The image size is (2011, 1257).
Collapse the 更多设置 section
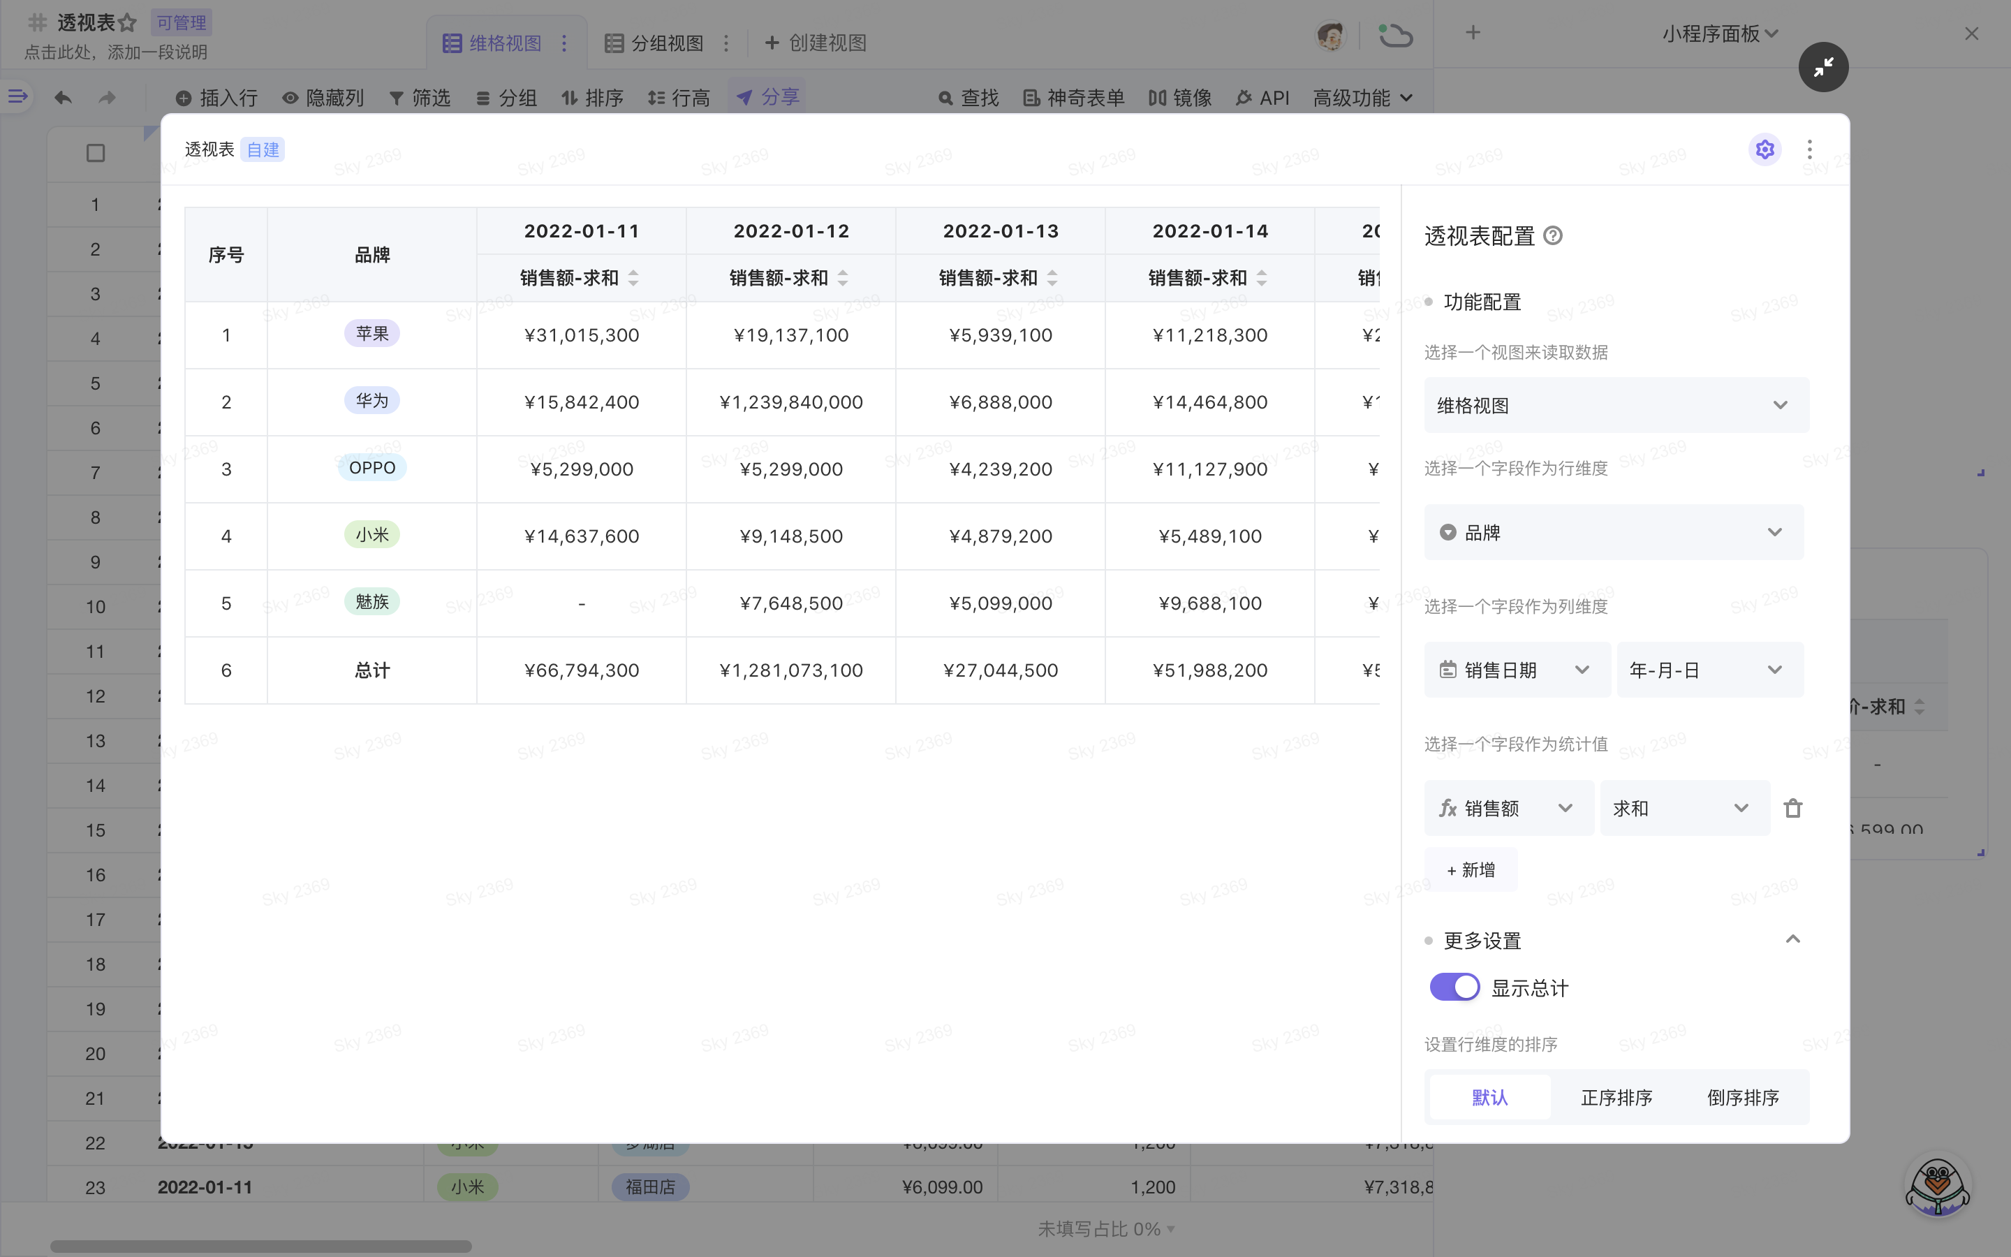point(1792,940)
